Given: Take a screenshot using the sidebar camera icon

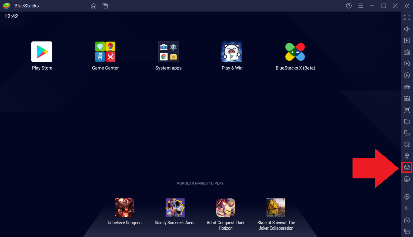Looking at the screenshot, I should [407, 110].
